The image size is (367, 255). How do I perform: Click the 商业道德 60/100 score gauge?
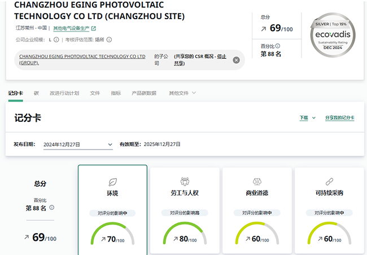(257, 234)
